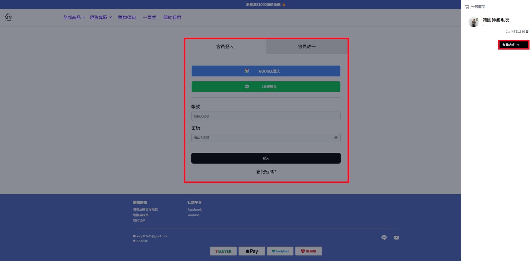The height and width of the screenshot is (261, 532).
Task: Remove 韓國帥氣毛衣 with the trash icon
Action: click(x=527, y=32)
